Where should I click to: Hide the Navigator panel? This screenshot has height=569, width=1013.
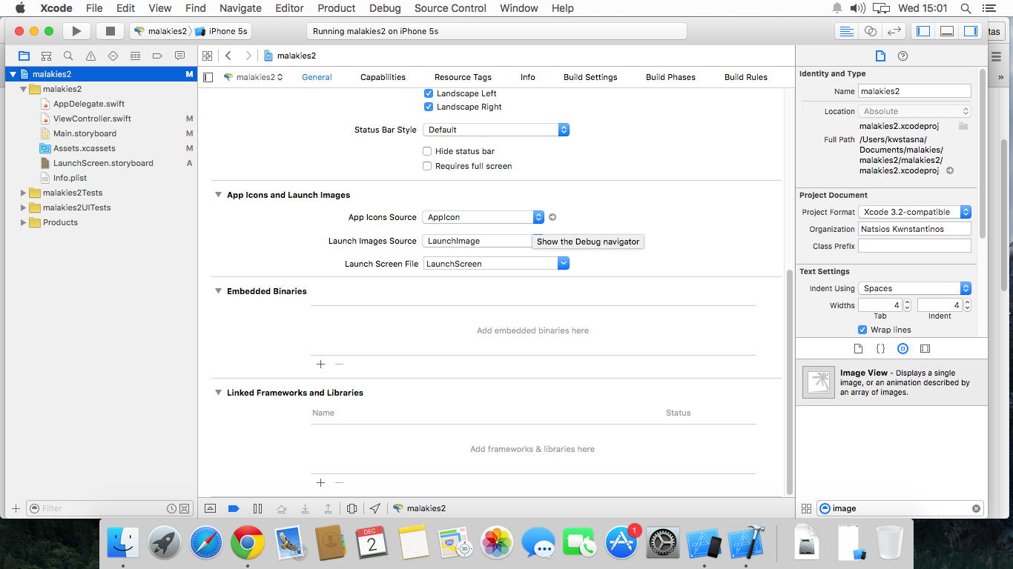pos(923,31)
